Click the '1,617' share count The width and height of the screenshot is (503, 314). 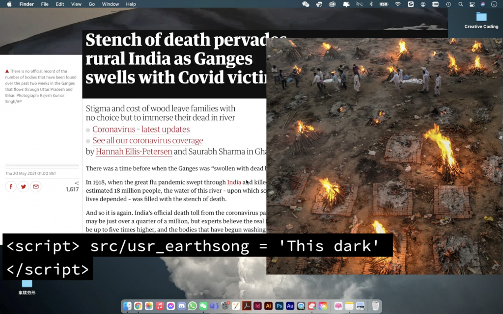[x=72, y=189]
